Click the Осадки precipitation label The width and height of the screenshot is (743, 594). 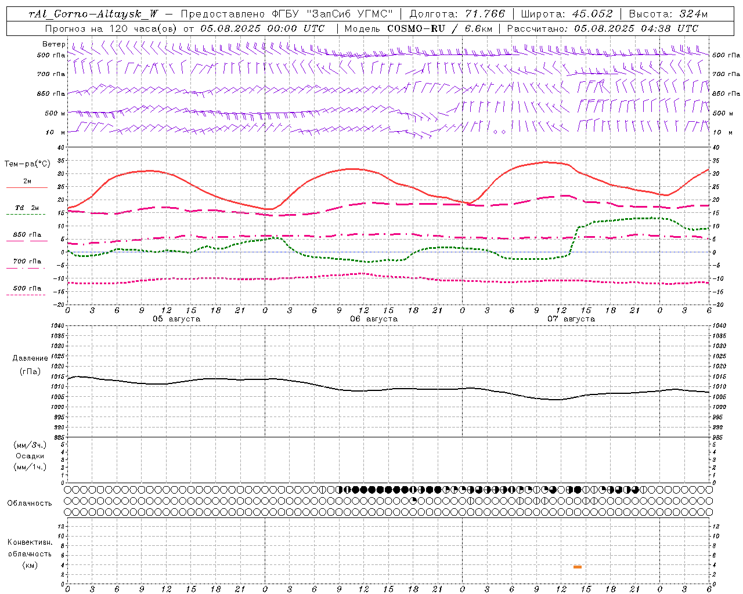[x=30, y=456]
